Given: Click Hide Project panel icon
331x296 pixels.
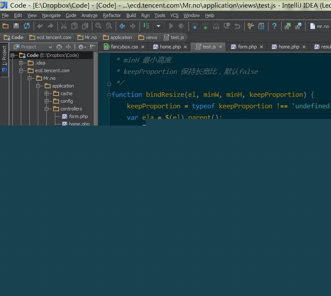Looking at the screenshot, I should [92, 47].
